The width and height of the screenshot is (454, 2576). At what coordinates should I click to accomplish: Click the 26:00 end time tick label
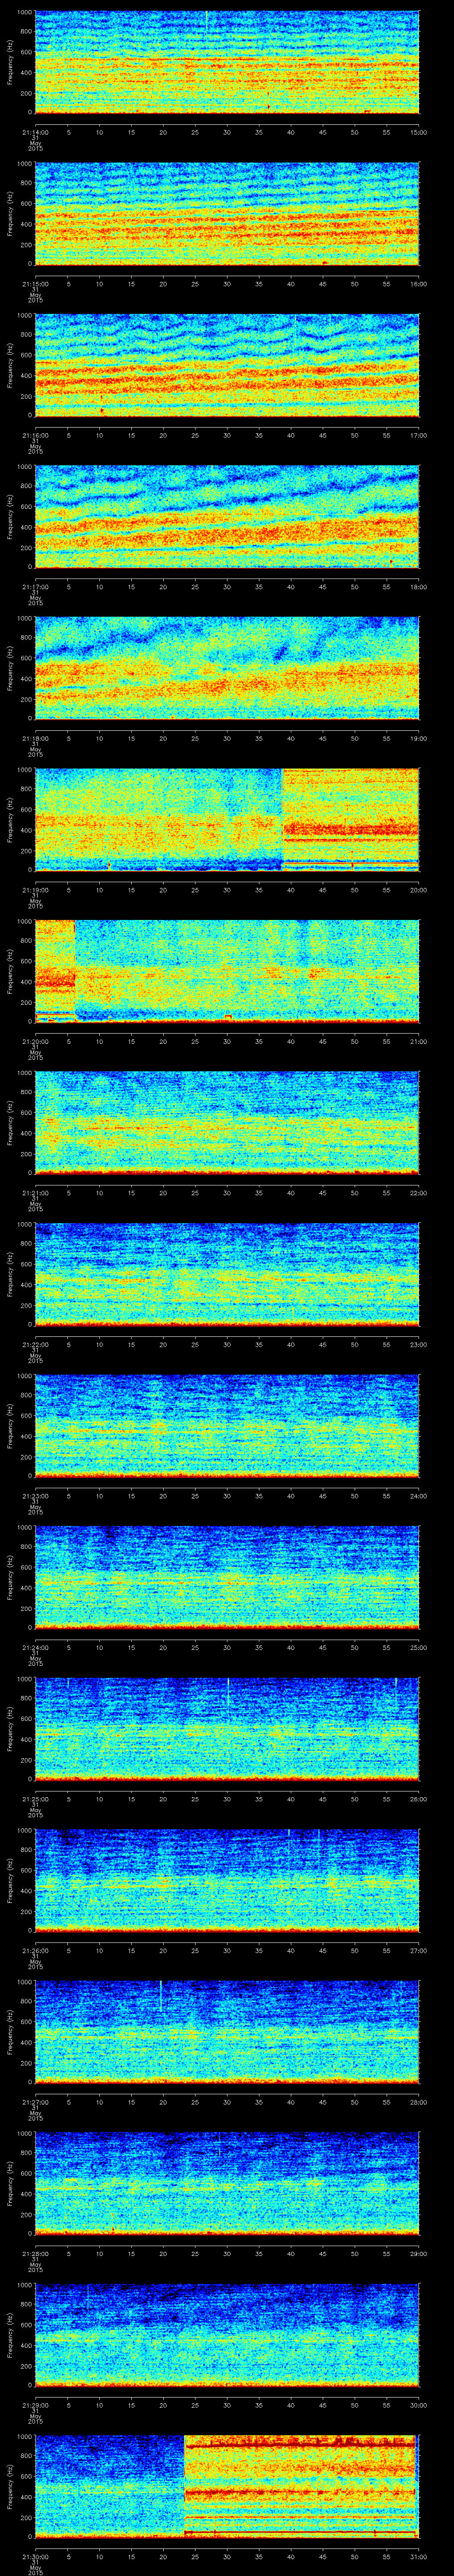click(419, 1800)
